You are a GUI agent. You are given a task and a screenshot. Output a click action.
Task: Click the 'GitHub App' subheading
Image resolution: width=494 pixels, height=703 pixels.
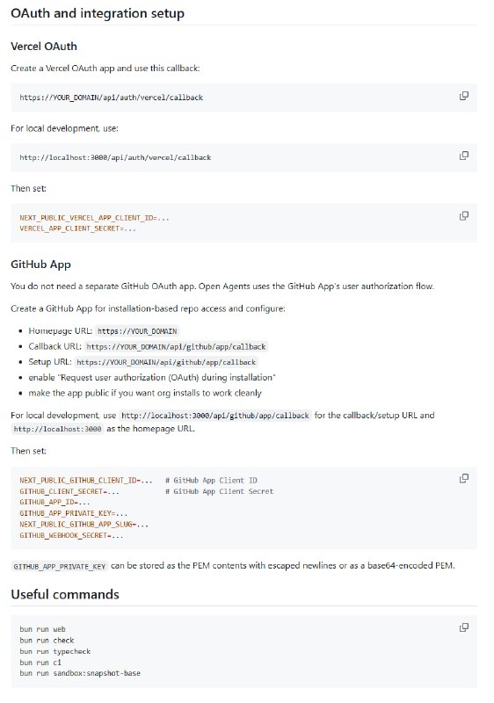(40, 265)
